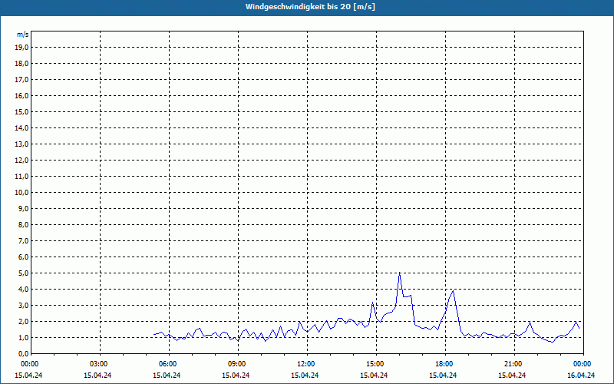Click the '17,0' y-axis value
614x384 pixels.
21,80
